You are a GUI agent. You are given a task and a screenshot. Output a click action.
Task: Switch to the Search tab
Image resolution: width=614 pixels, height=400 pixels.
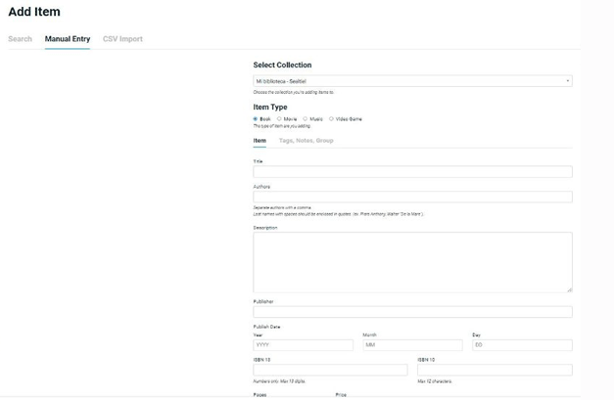click(20, 39)
